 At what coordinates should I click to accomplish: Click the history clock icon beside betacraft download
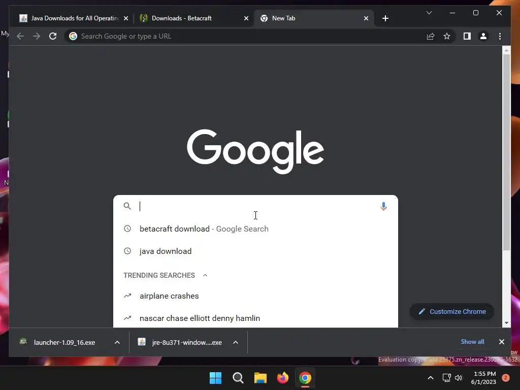127,229
